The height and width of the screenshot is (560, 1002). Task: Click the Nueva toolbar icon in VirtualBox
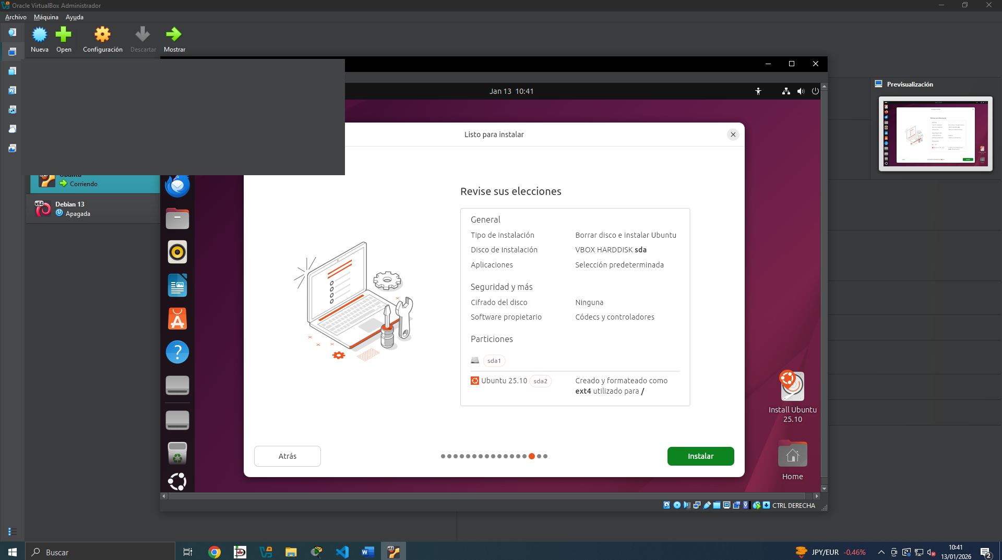39,34
